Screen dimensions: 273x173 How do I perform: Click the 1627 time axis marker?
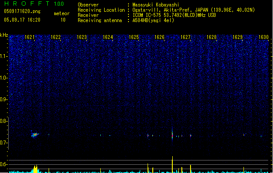(185, 37)
